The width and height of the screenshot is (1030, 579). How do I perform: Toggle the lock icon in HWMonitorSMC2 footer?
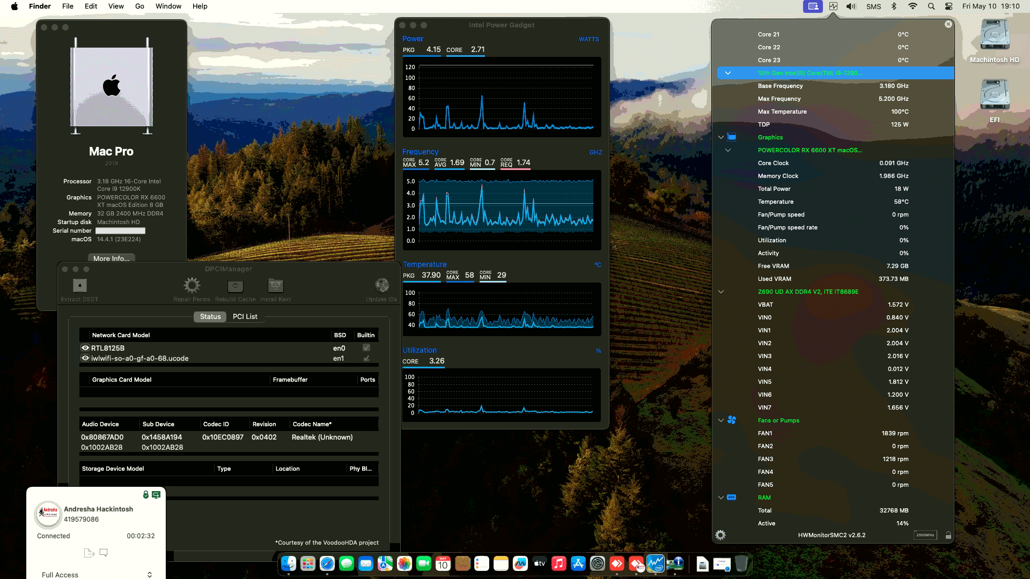948,535
